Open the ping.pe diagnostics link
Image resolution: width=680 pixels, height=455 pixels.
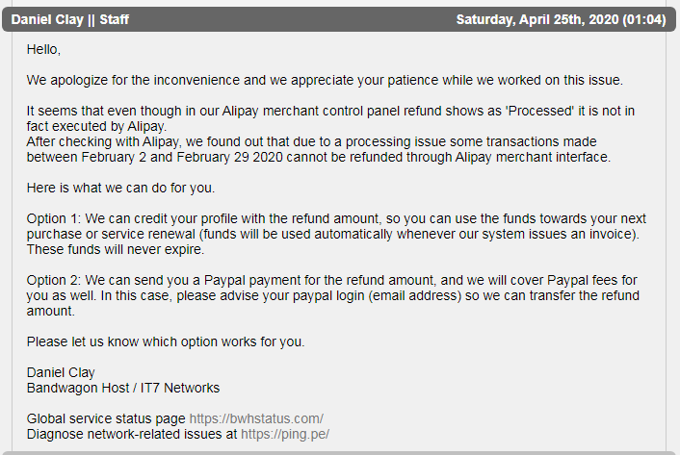pyautogui.click(x=285, y=434)
